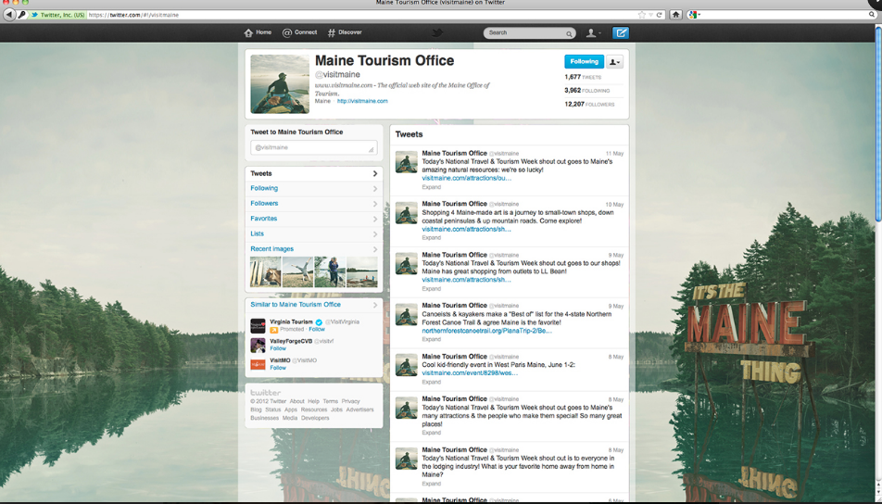Click the browser back arrow button

point(9,15)
